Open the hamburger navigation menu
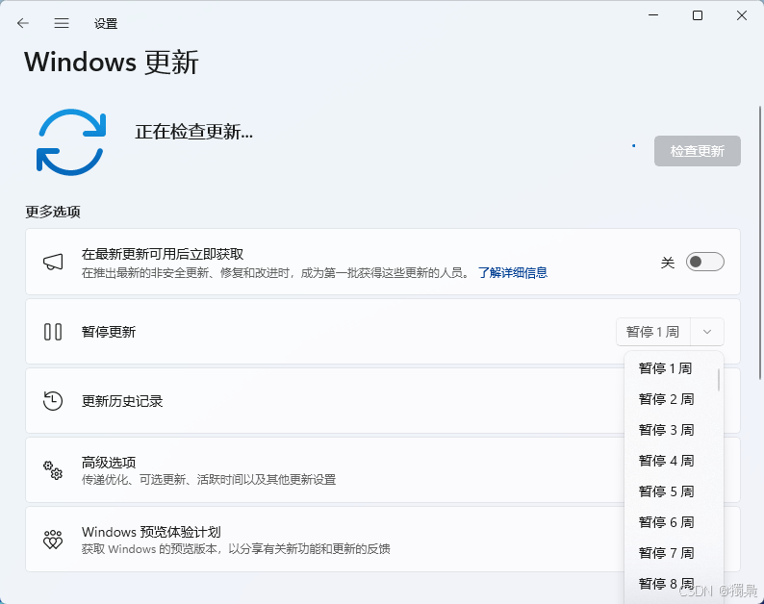The width and height of the screenshot is (764, 604). (62, 23)
